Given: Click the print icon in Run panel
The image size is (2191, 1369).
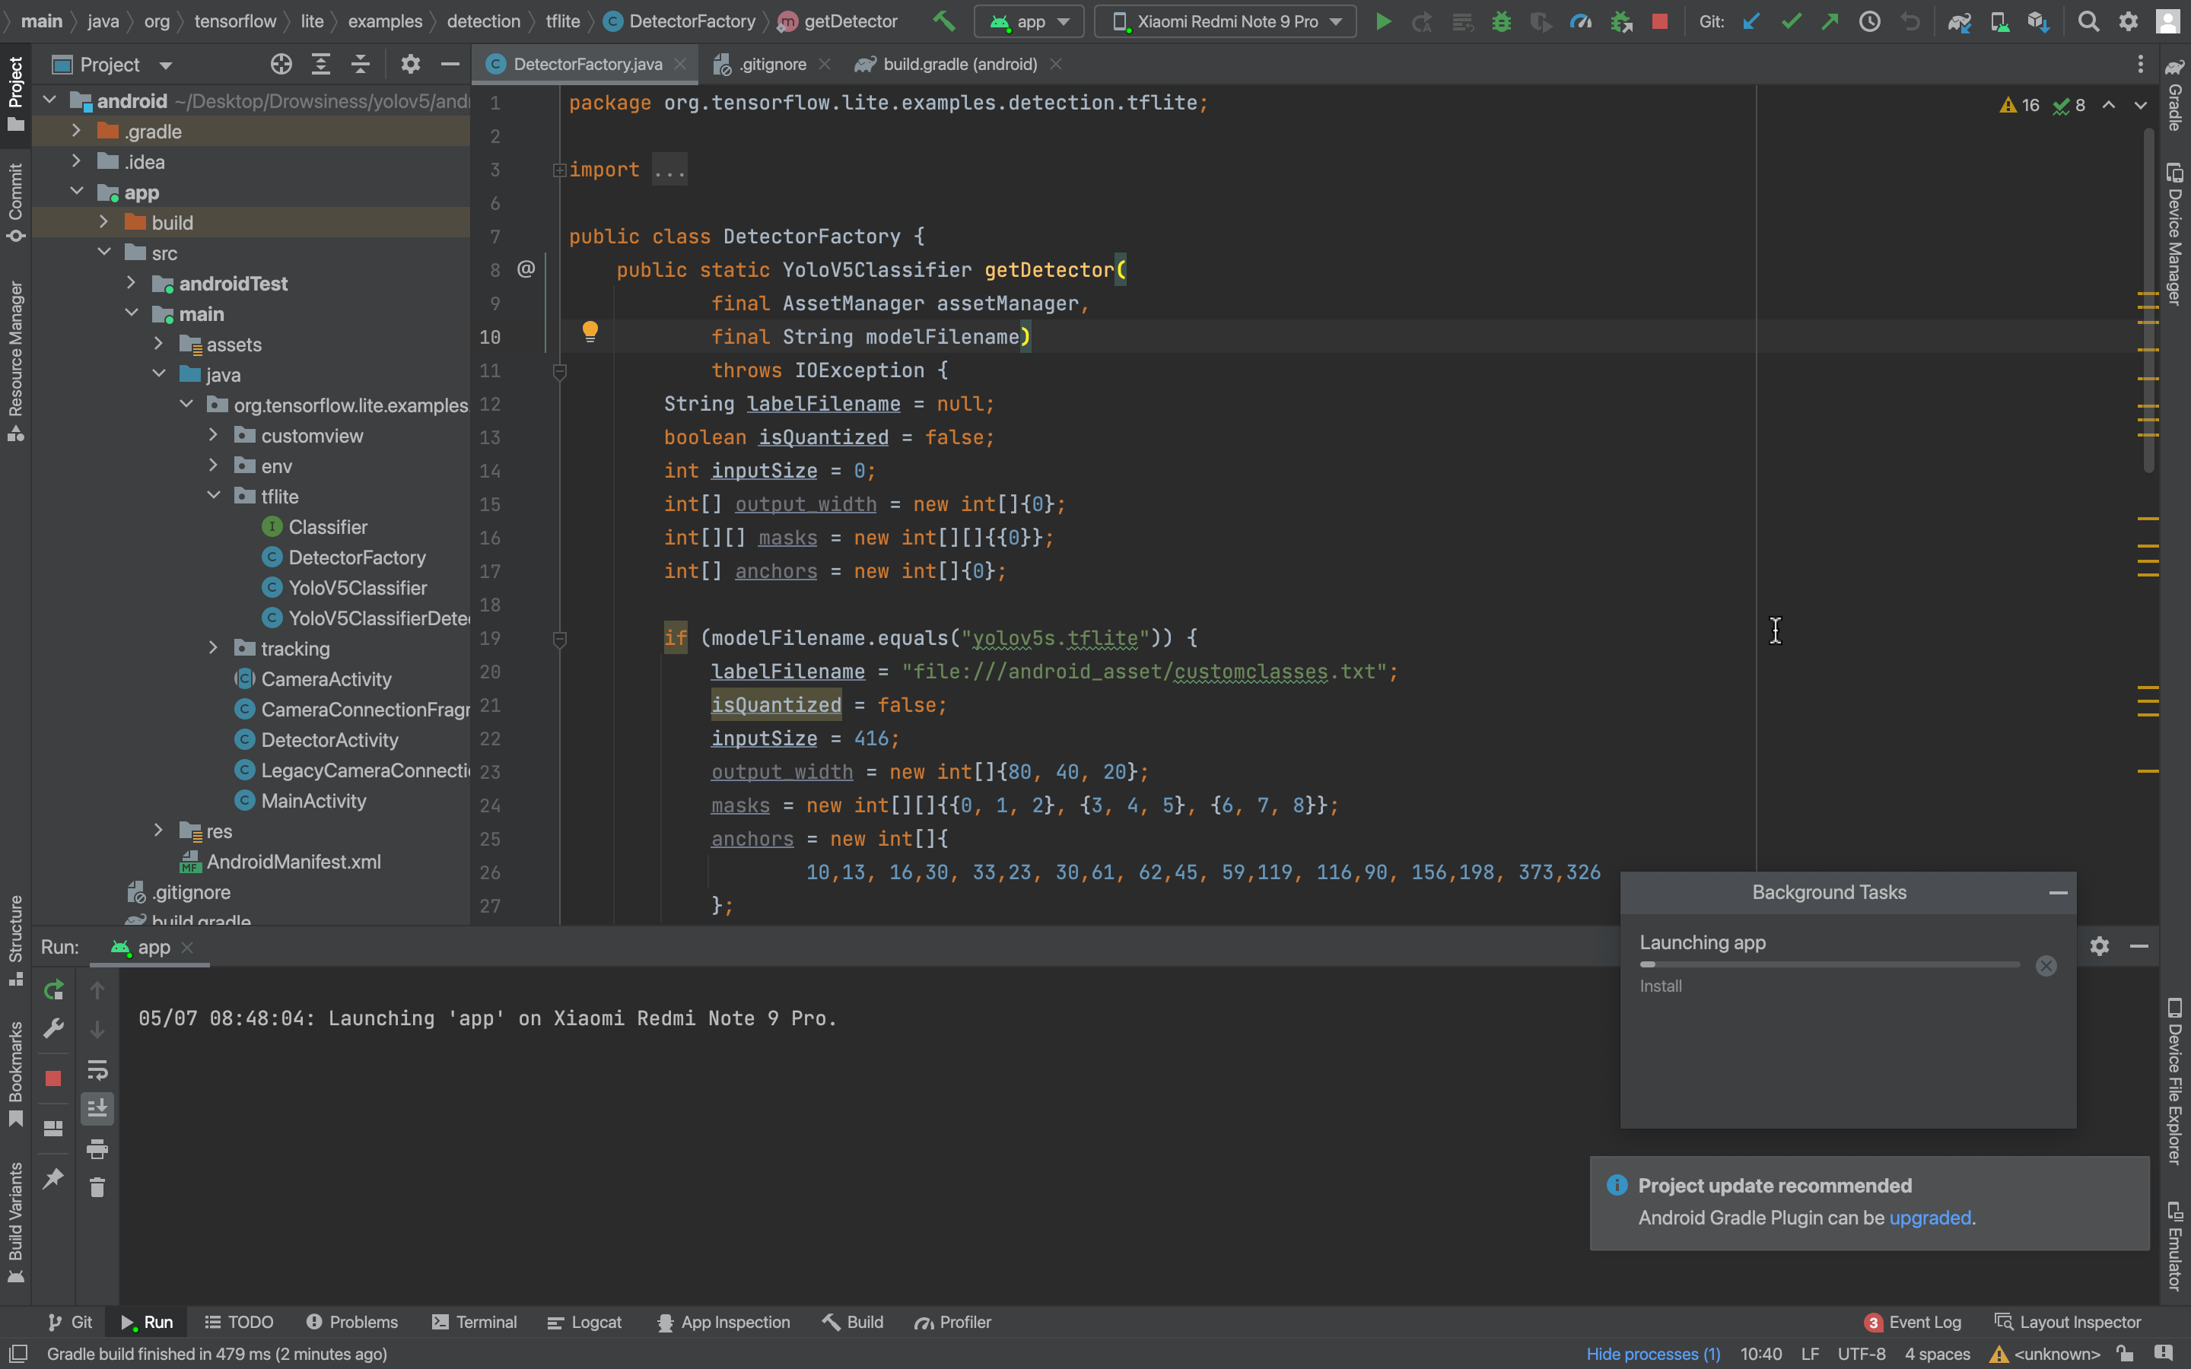Looking at the screenshot, I should coord(97,1149).
